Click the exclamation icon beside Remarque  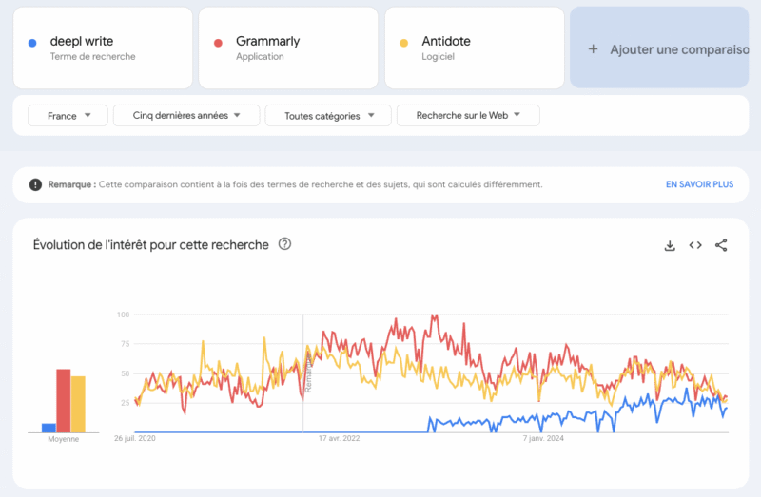(35, 184)
